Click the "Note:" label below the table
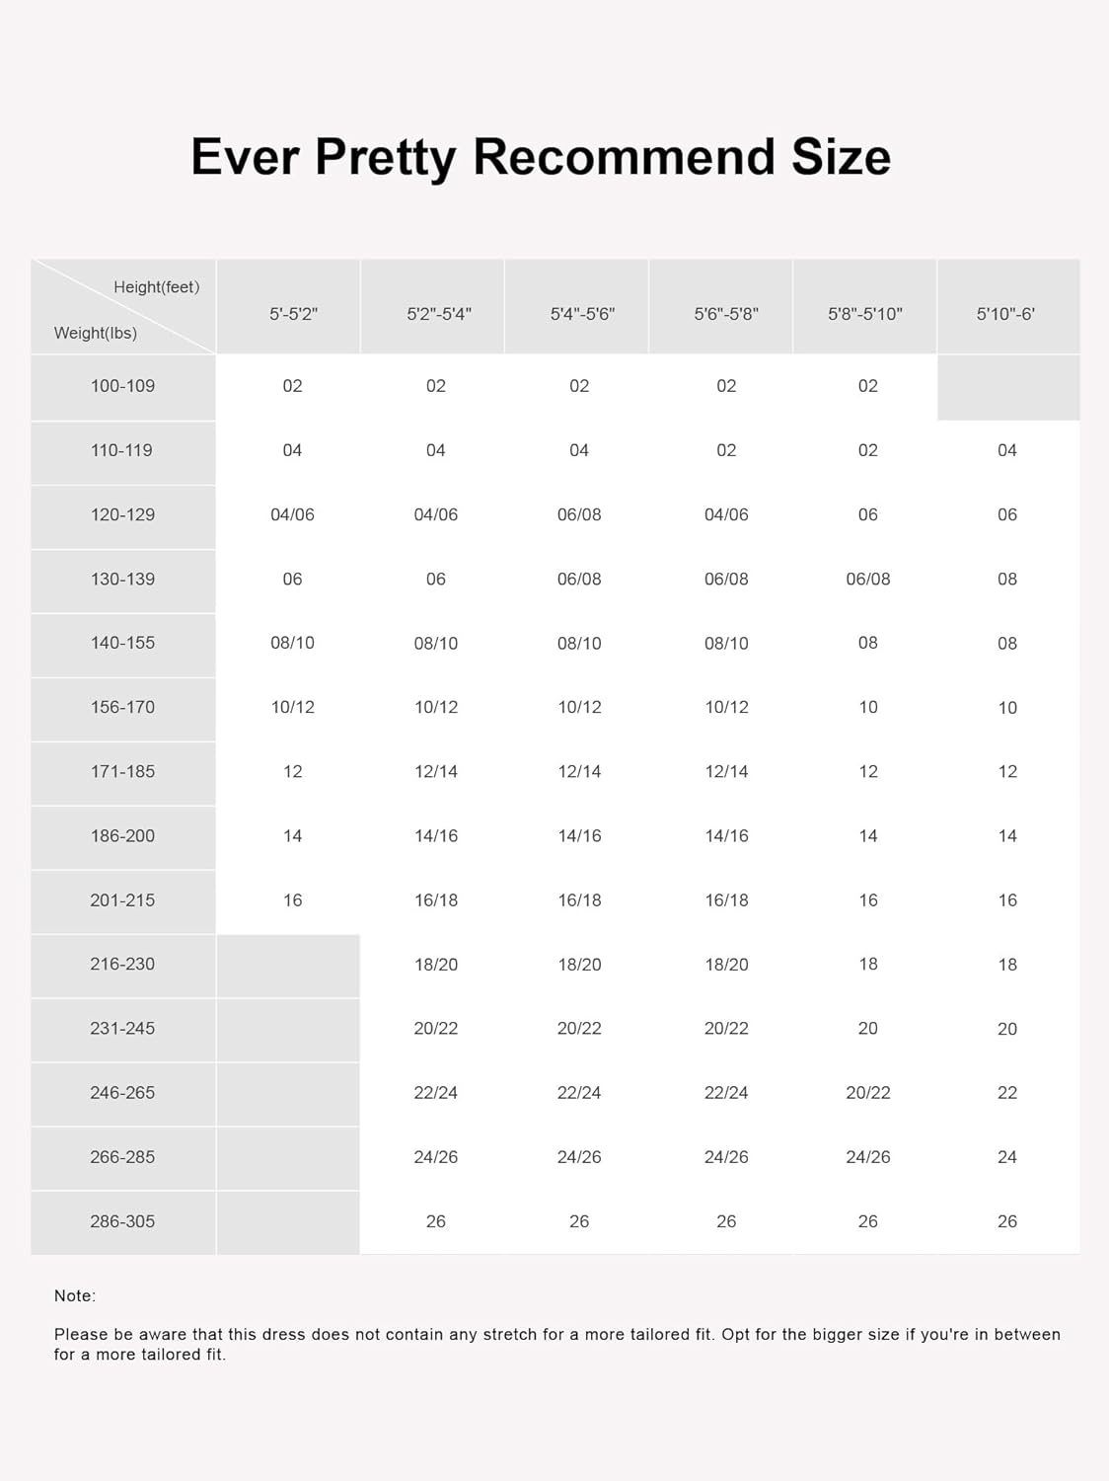The width and height of the screenshot is (1109, 1481). 75,1295
